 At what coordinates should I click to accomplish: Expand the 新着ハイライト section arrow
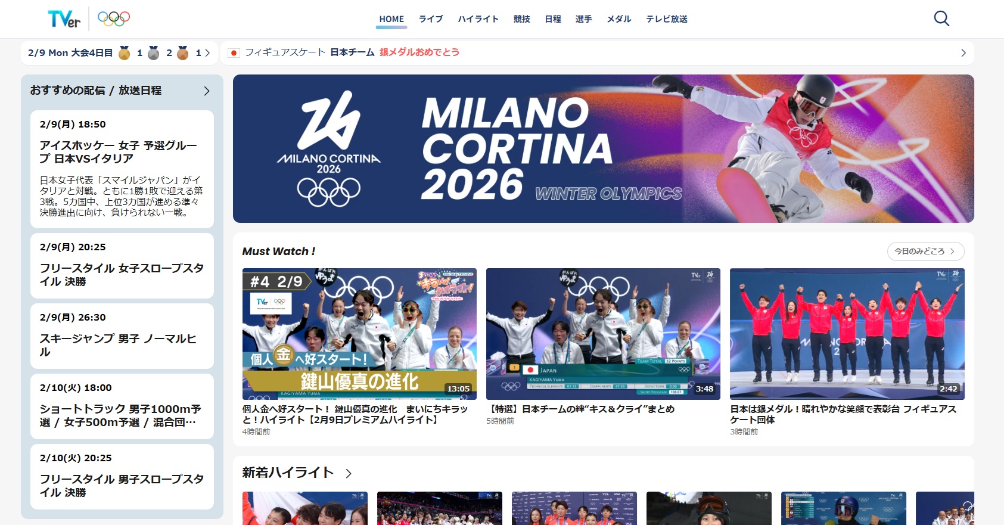click(x=349, y=473)
